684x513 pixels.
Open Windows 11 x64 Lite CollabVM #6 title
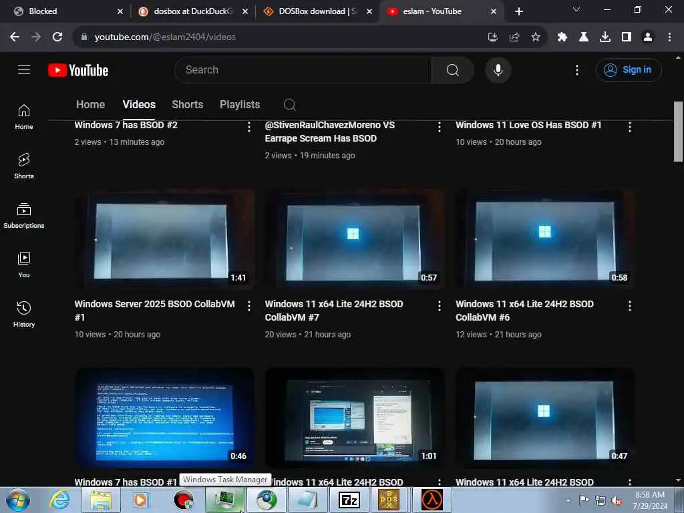(525, 311)
